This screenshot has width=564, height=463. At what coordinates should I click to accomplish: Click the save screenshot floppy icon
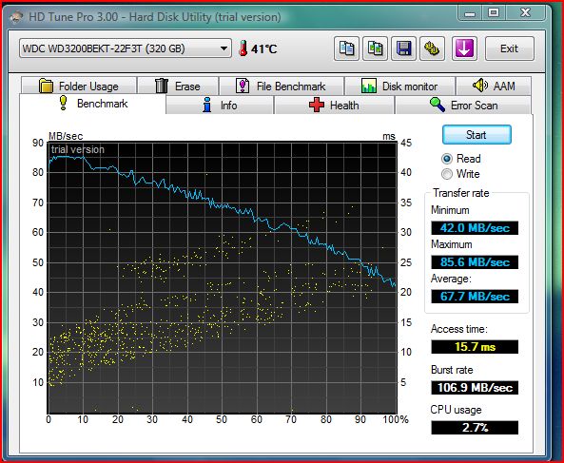[403, 48]
